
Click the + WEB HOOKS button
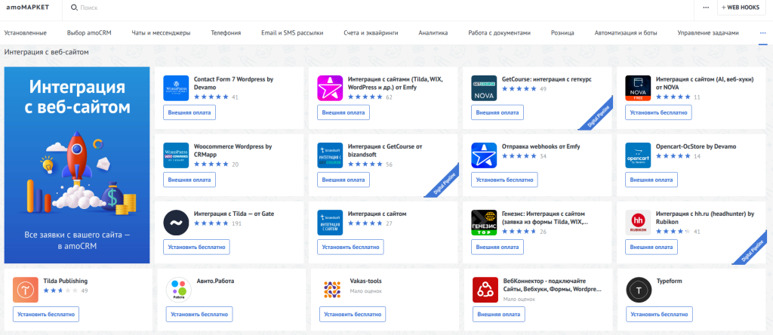point(741,8)
